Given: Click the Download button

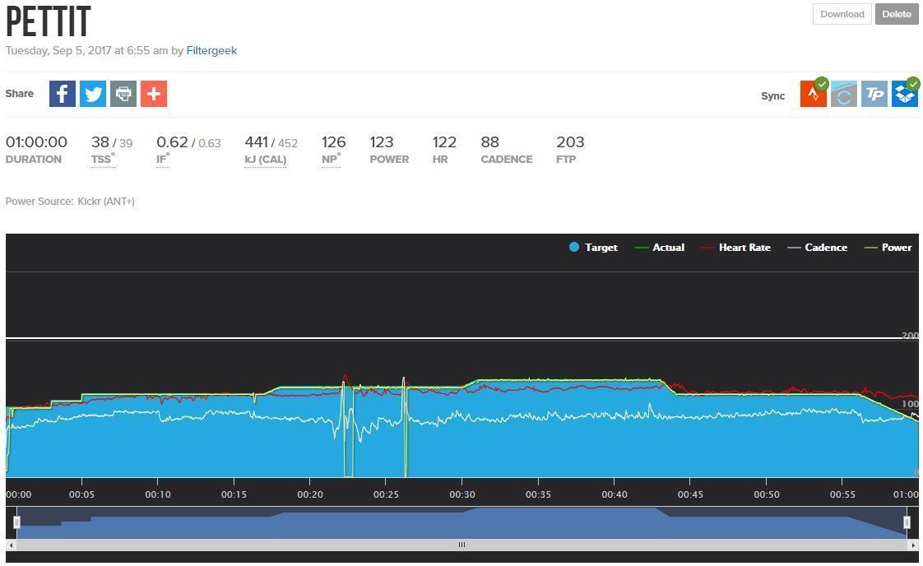Looking at the screenshot, I should pos(842,14).
